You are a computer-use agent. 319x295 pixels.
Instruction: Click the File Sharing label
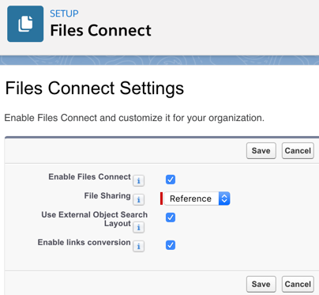tap(107, 195)
